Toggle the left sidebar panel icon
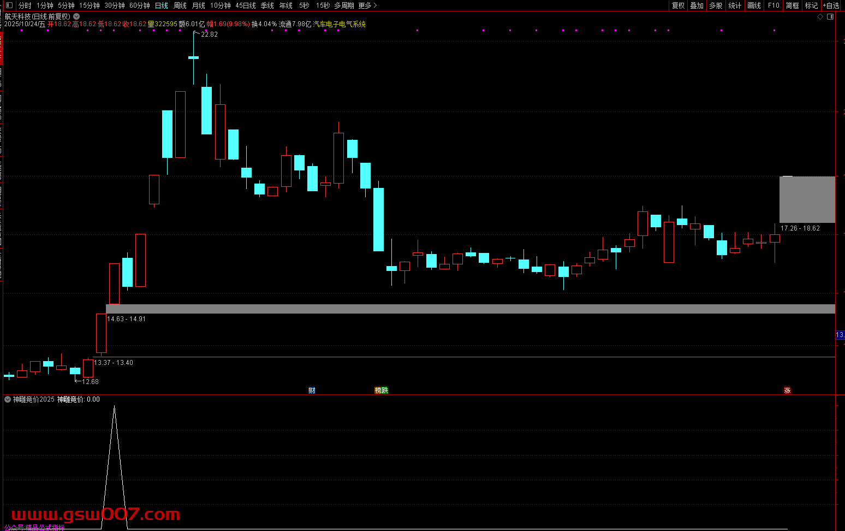Screen dimensions: 845x531 8,5
